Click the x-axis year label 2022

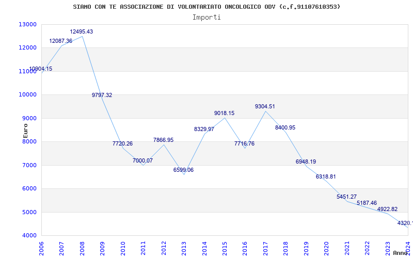click(x=368, y=248)
